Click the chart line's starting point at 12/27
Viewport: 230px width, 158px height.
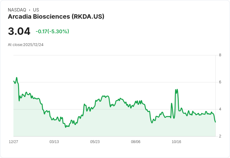click(13, 81)
